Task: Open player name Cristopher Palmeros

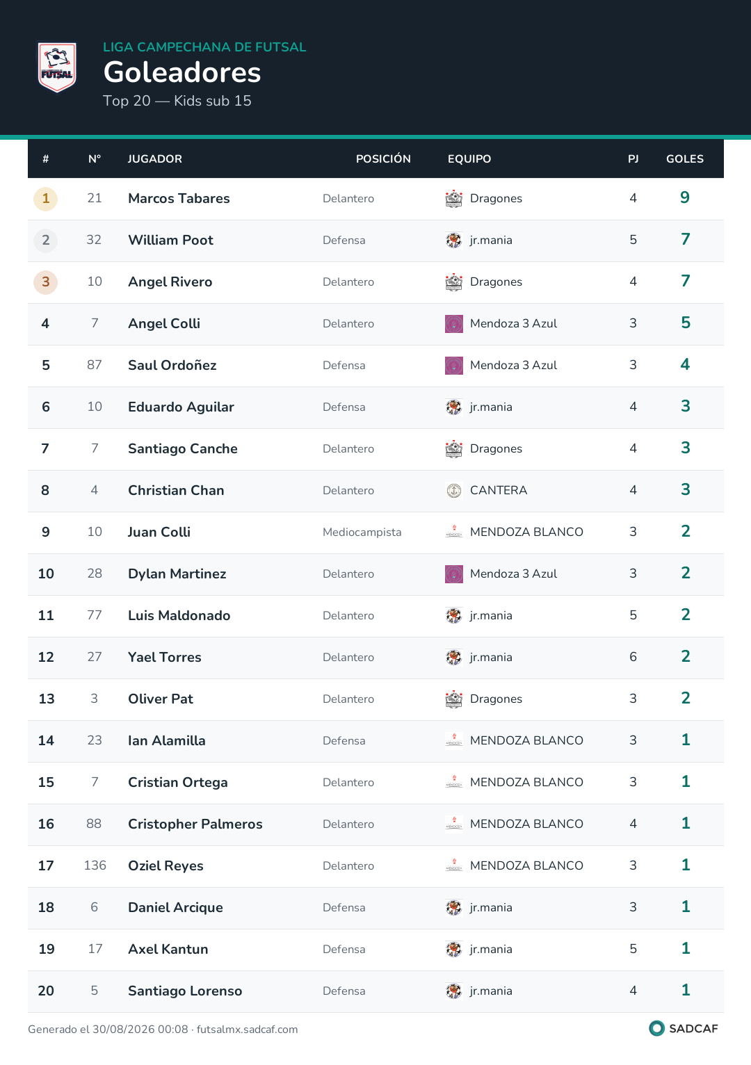Action: pyautogui.click(x=195, y=824)
